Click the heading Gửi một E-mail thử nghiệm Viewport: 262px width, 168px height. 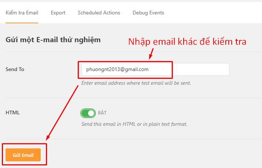pyautogui.click(x=53, y=40)
